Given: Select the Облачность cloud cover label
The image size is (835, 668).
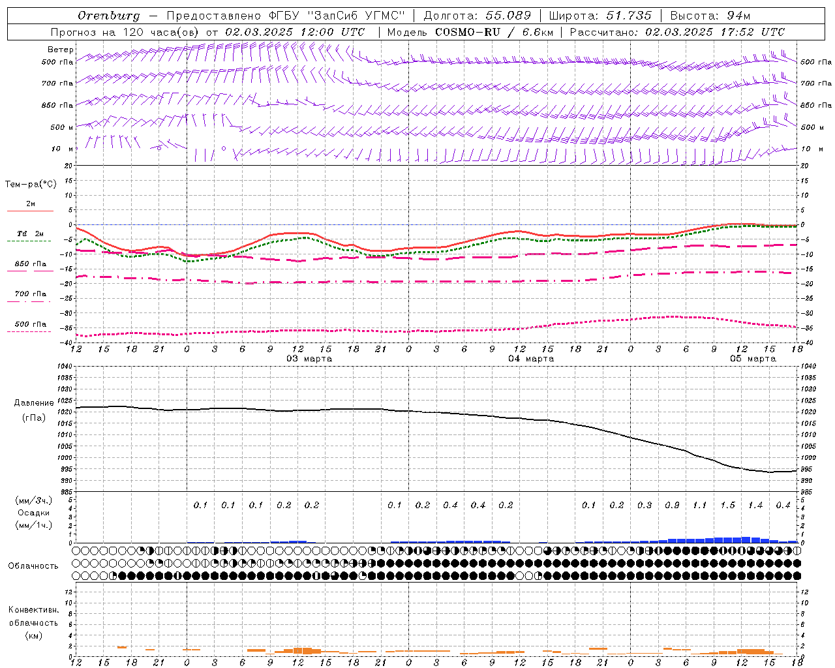Looking at the screenshot, I should click(x=33, y=566).
